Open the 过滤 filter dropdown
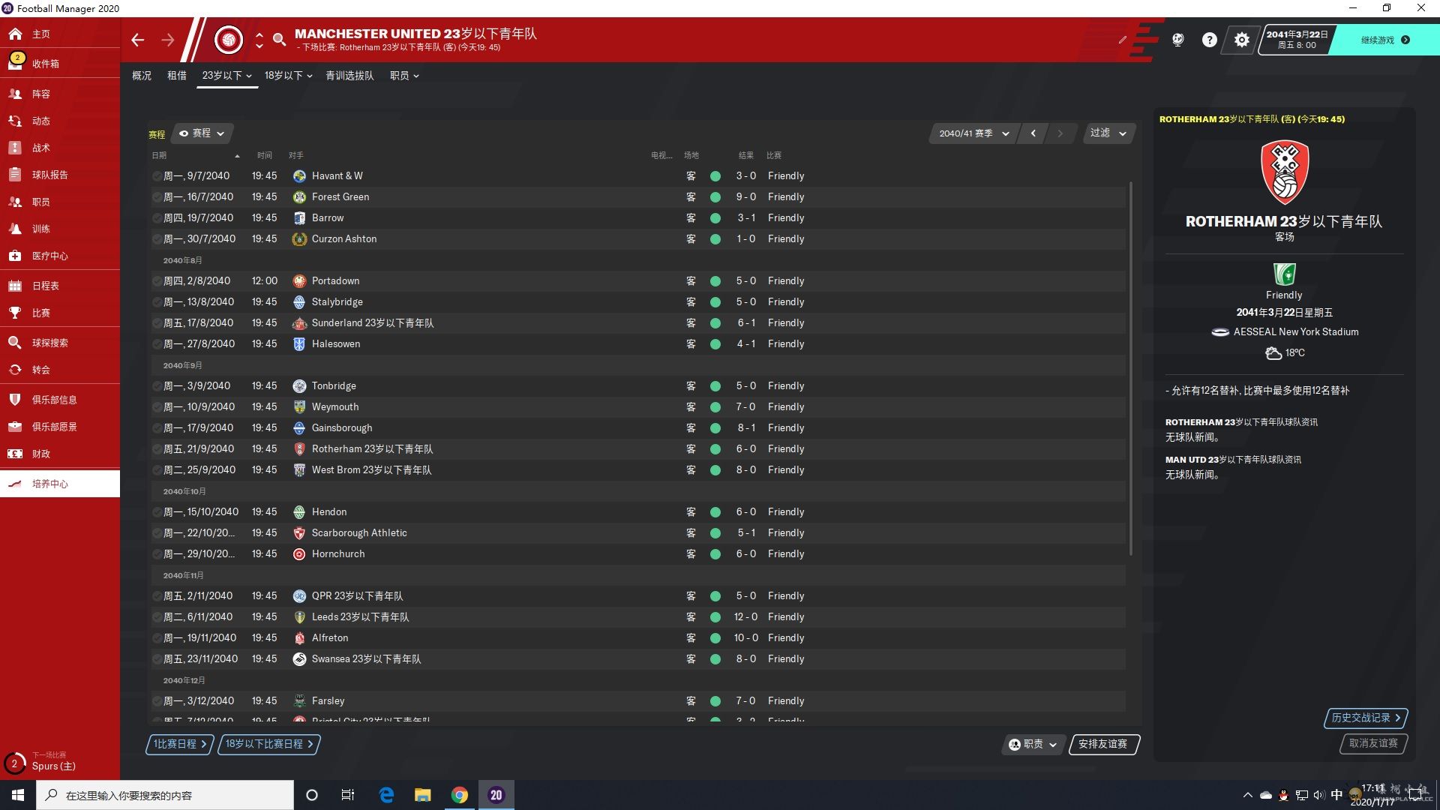This screenshot has height=810, width=1440. point(1108,133)
